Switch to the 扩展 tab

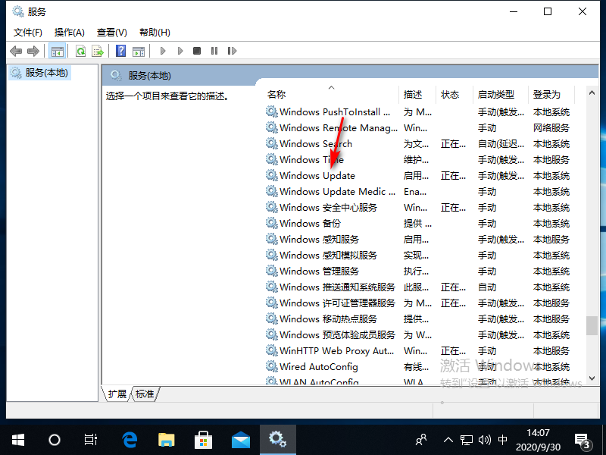[117, 394]
